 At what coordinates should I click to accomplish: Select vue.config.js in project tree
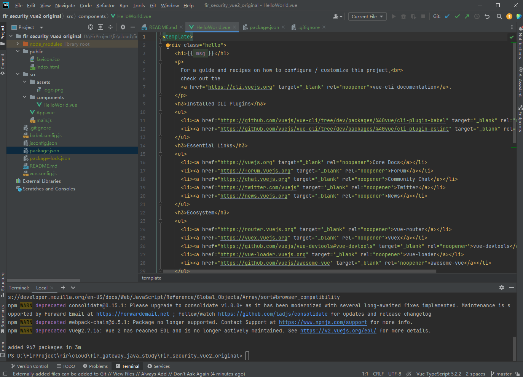point(43,173)
